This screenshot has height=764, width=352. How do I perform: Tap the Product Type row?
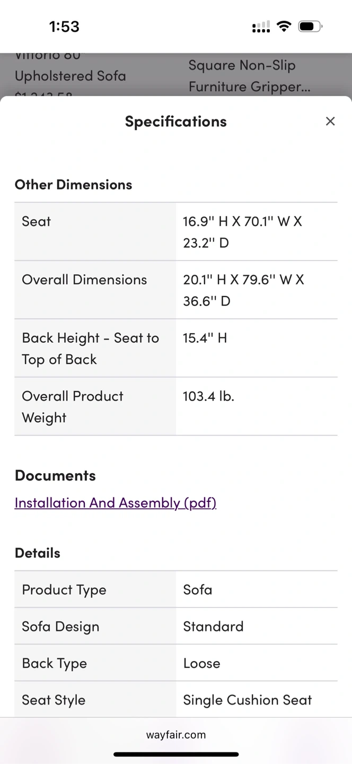[176, 589]
